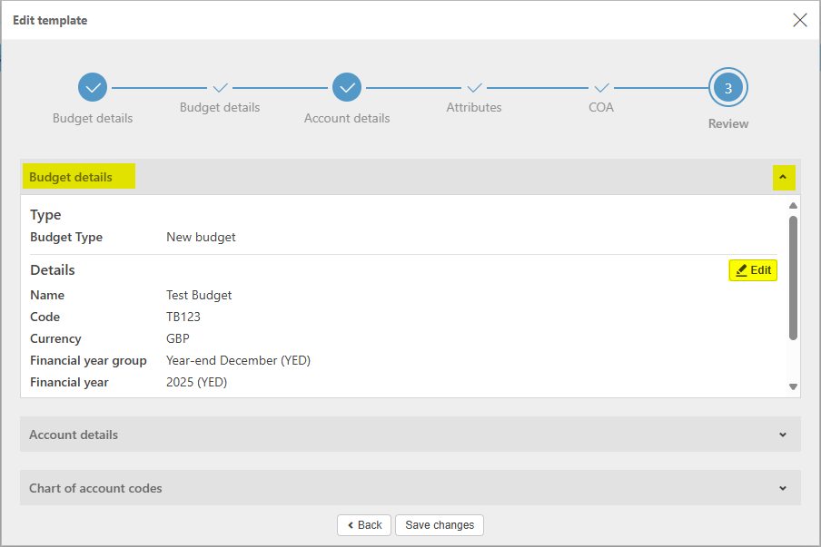The height and width of the screenshot is (547, 821).
Task: Click the first Budget details step circle
Action: (93, 88)
